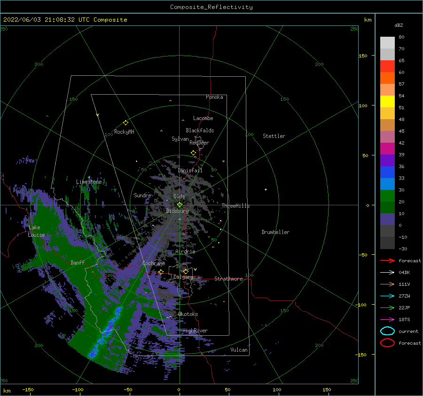The height and width of the screenshot is (396, 423).
Task: Click the cyan 27ZW arrow icon
Action: (x=387, y=296)
